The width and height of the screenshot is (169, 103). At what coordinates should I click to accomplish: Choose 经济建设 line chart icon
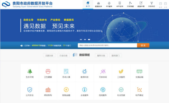(139, 89)
